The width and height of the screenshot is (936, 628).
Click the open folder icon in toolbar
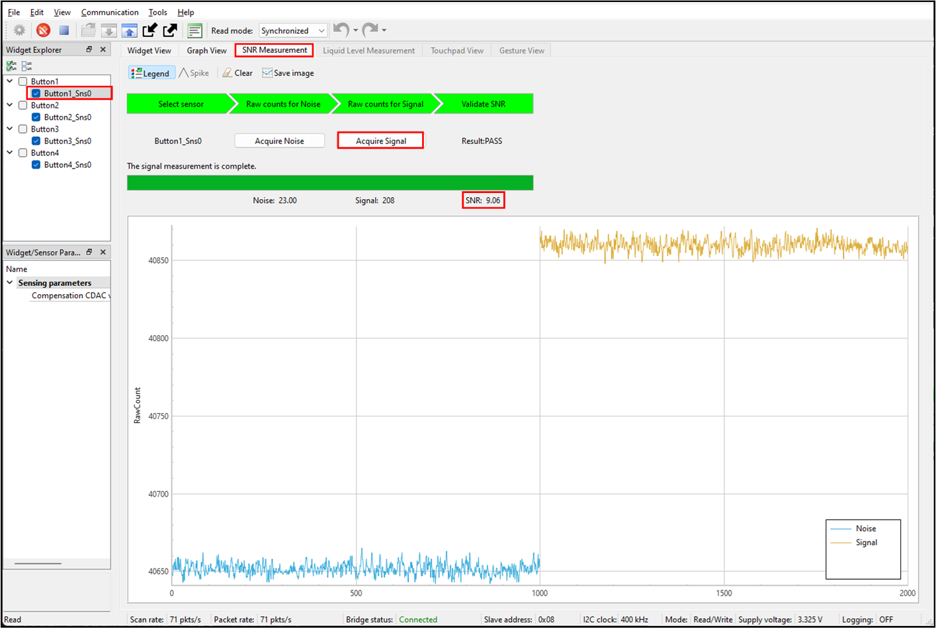tap(88, 30)
